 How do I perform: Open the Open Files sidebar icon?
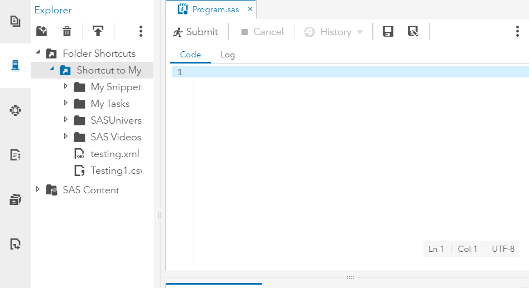click(x=15, y=21)
